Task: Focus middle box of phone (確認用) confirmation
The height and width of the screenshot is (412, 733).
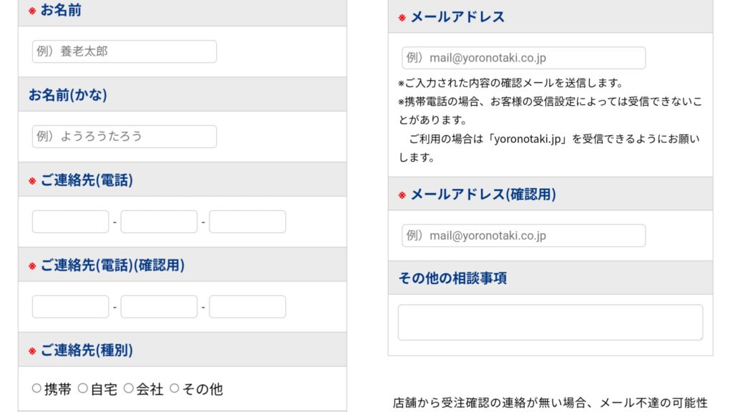Action: tap(159, 306)
